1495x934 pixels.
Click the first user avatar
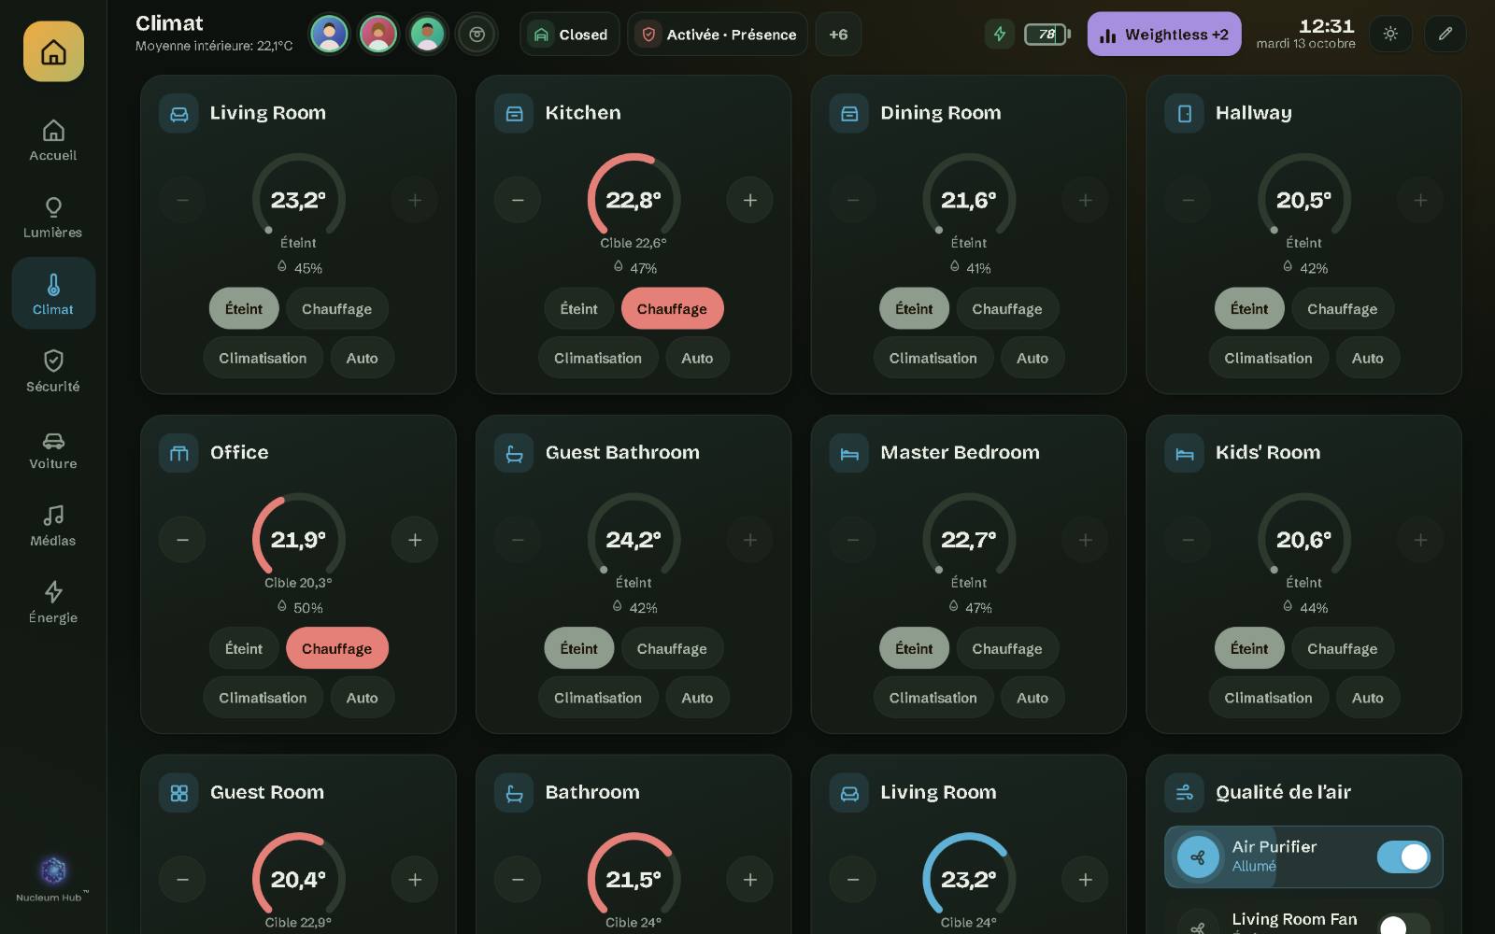(329, 35)
